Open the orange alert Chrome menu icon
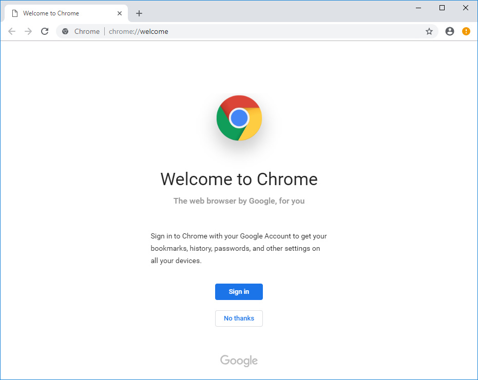 (466, 31)
